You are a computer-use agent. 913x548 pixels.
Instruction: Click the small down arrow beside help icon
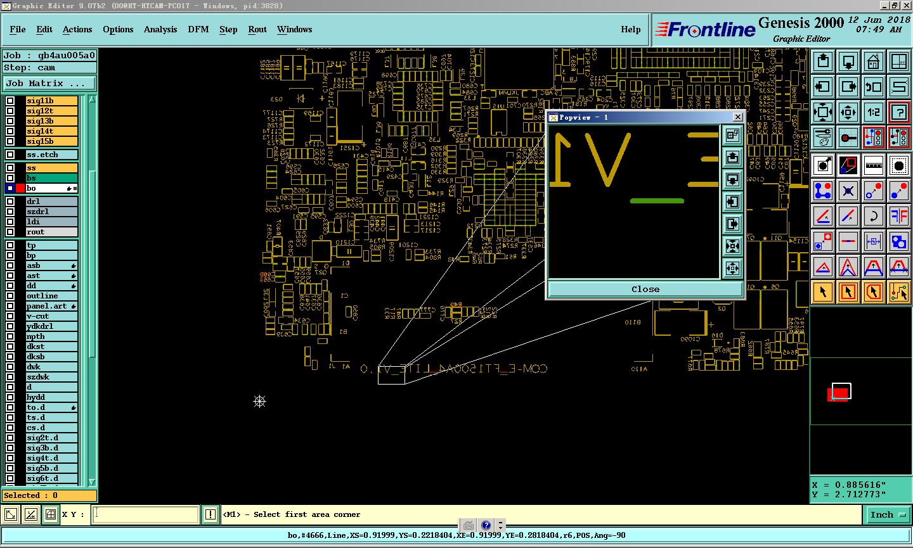click(500, 525)
